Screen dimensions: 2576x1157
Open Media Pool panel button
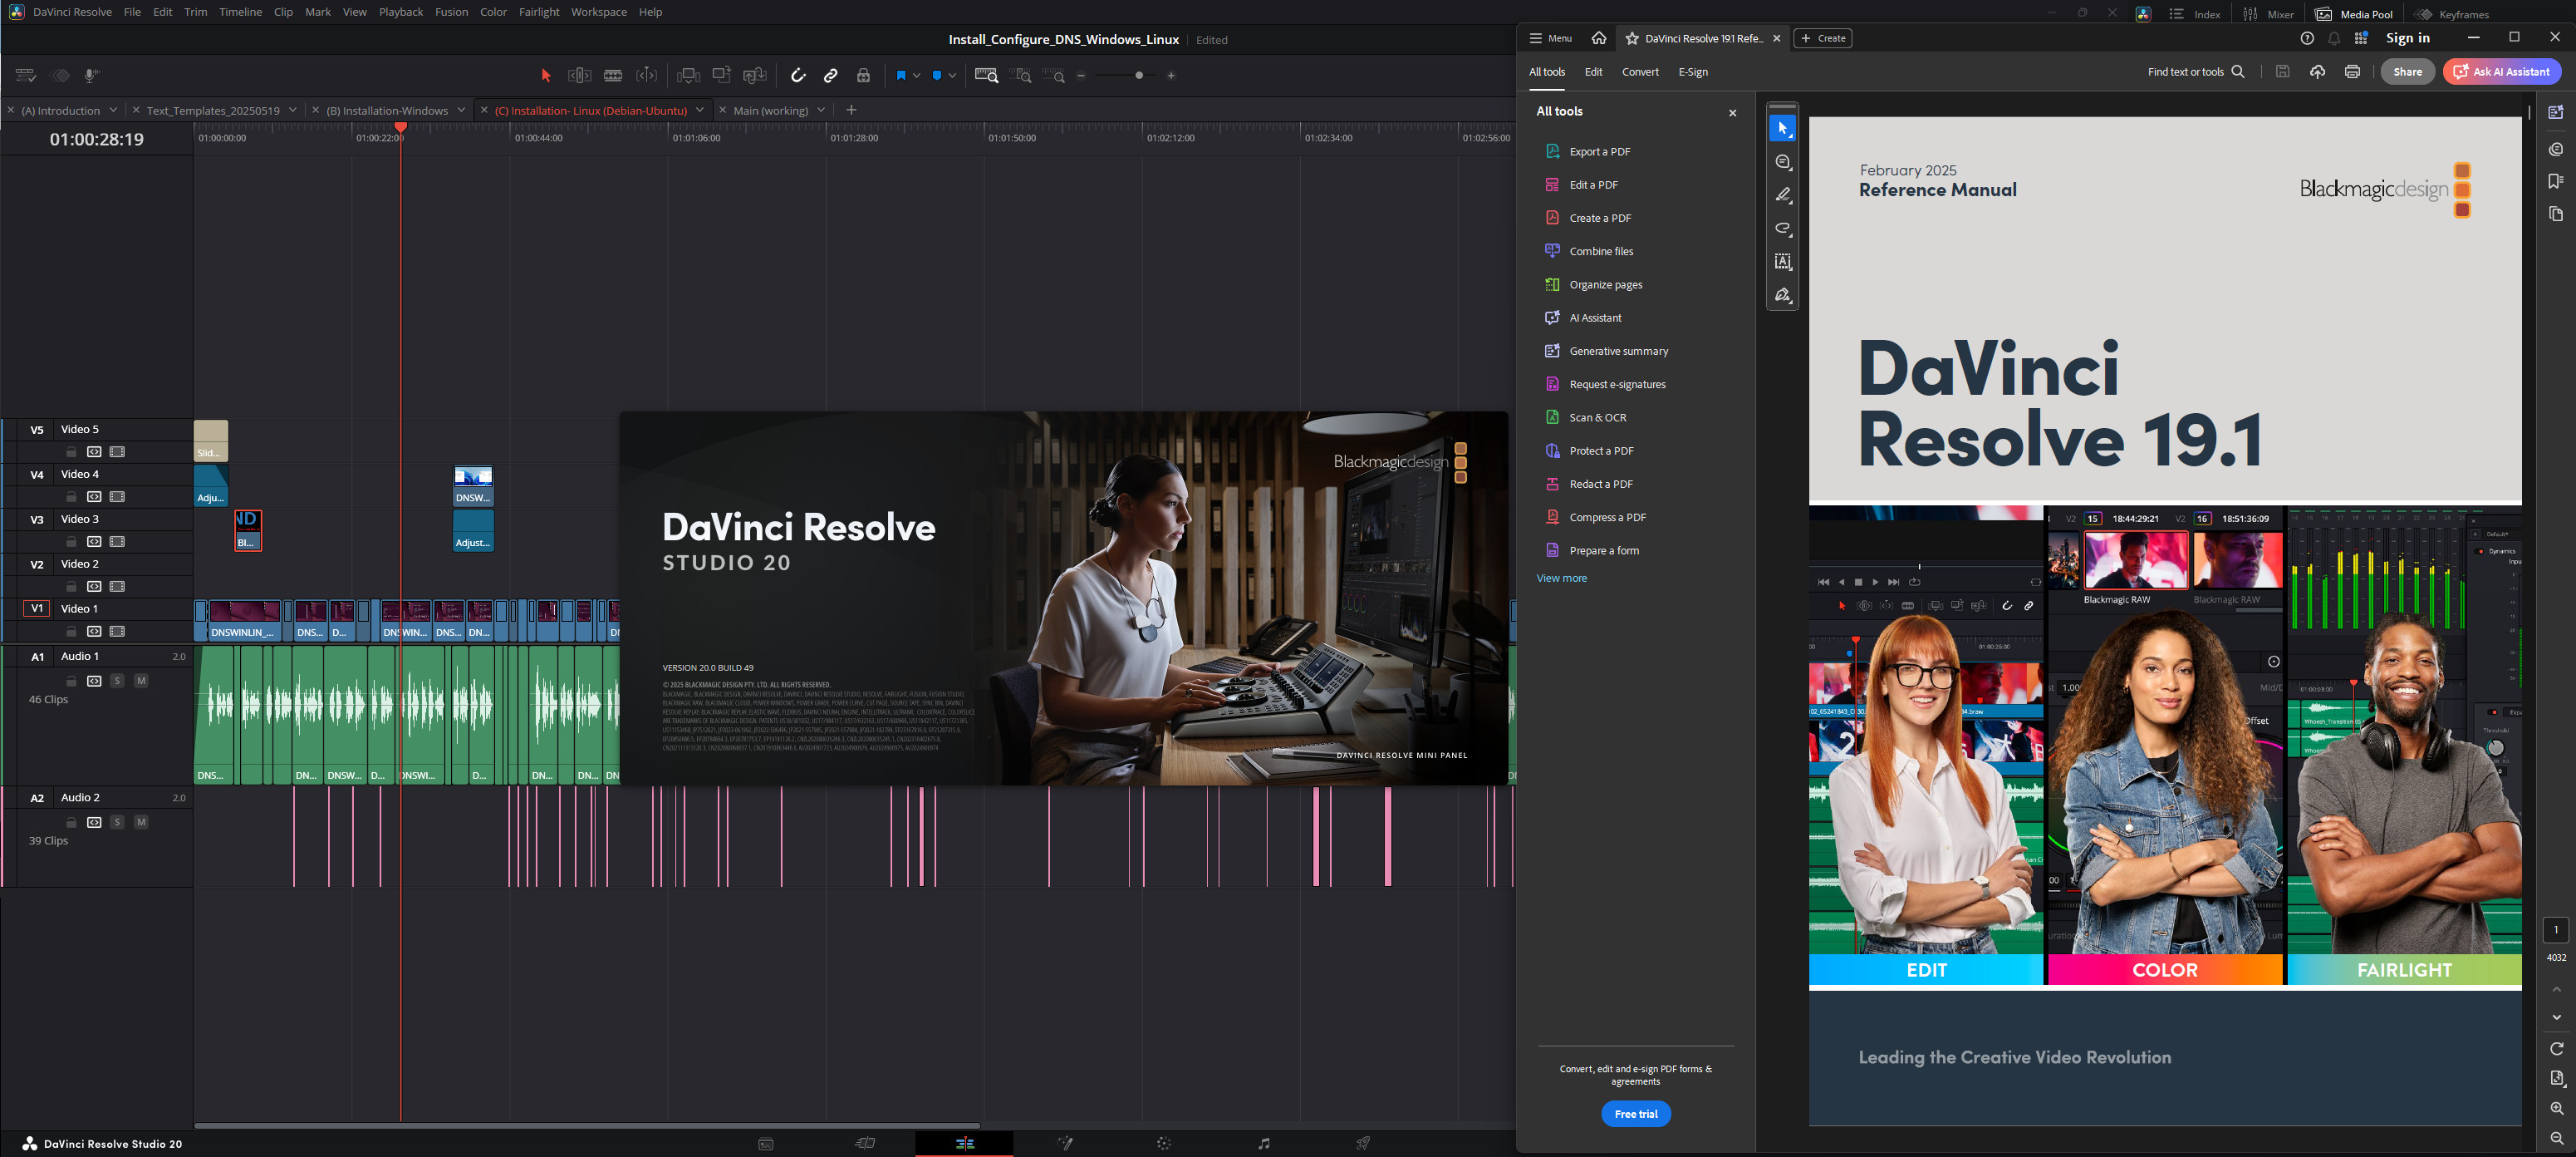click(2353, 14)
